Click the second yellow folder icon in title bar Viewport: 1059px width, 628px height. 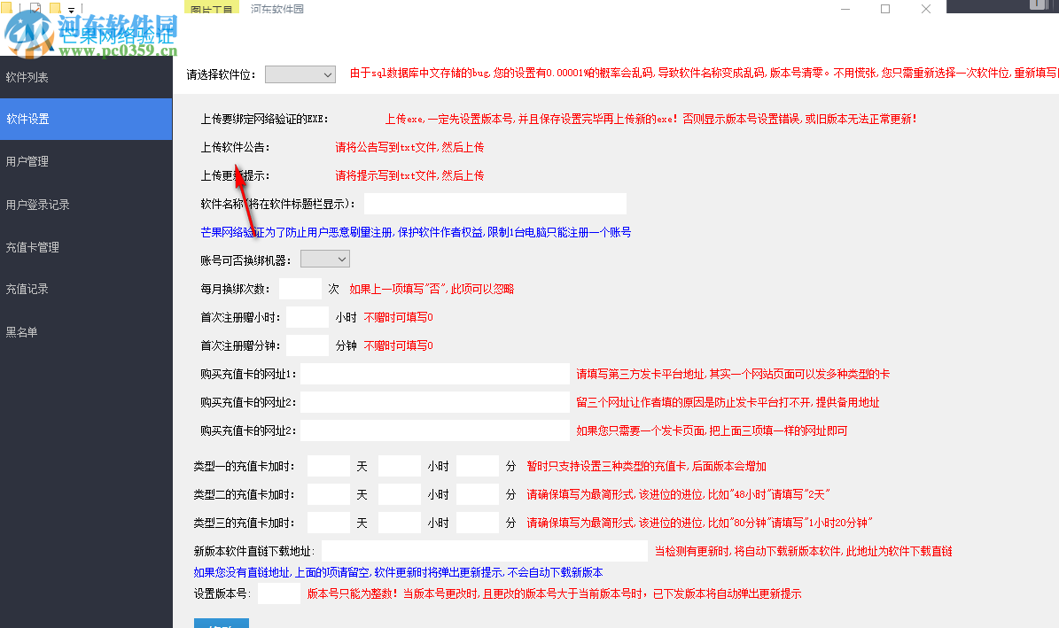55,7
